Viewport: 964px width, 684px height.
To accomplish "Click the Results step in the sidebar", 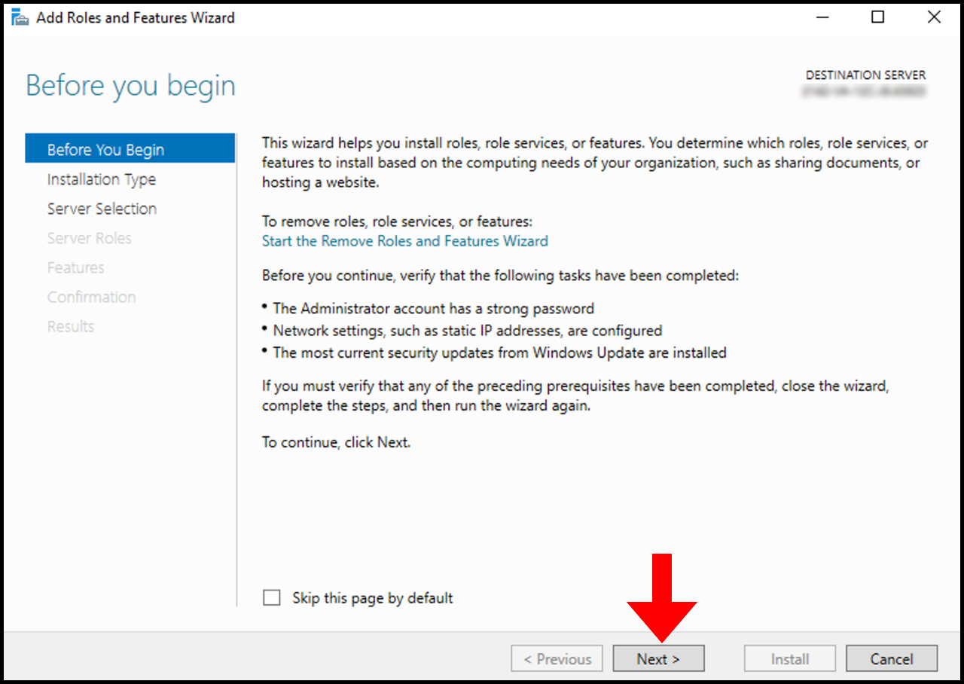I will click(70, 326).
